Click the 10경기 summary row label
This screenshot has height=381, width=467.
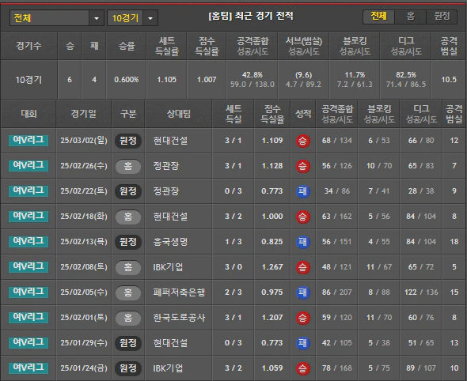tap(28, 80)
